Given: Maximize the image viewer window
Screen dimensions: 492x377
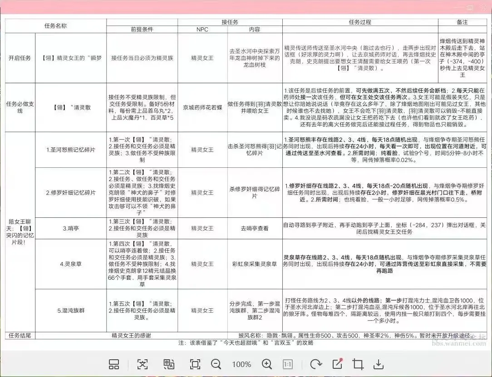Looking at the screenshot, I should point(470,7).
